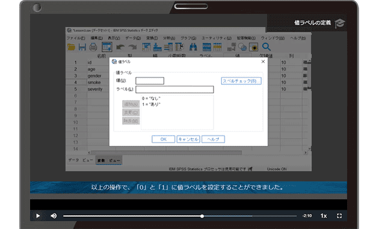379x229 pixels.
Task: Click the magnifier search toolbar icon
Action: (266, 47)
